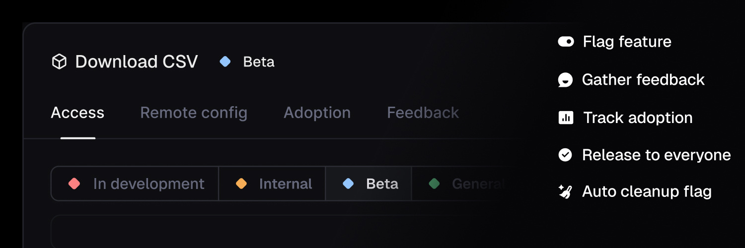Click the broom icon for Auto cleanup flag
The height and width of the screenshot is (248, 745).
pyautogui.click(x=565, y=191)
